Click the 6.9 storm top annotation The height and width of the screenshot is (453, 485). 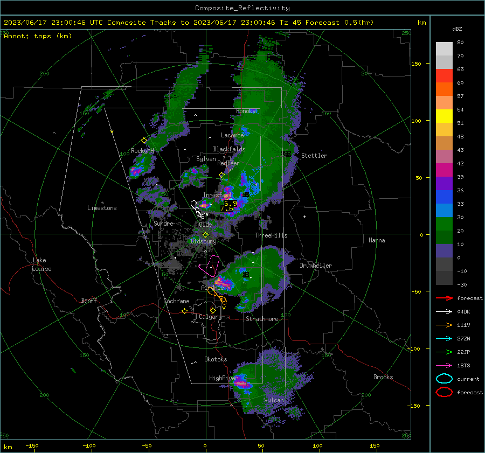(x=231, y=203)
